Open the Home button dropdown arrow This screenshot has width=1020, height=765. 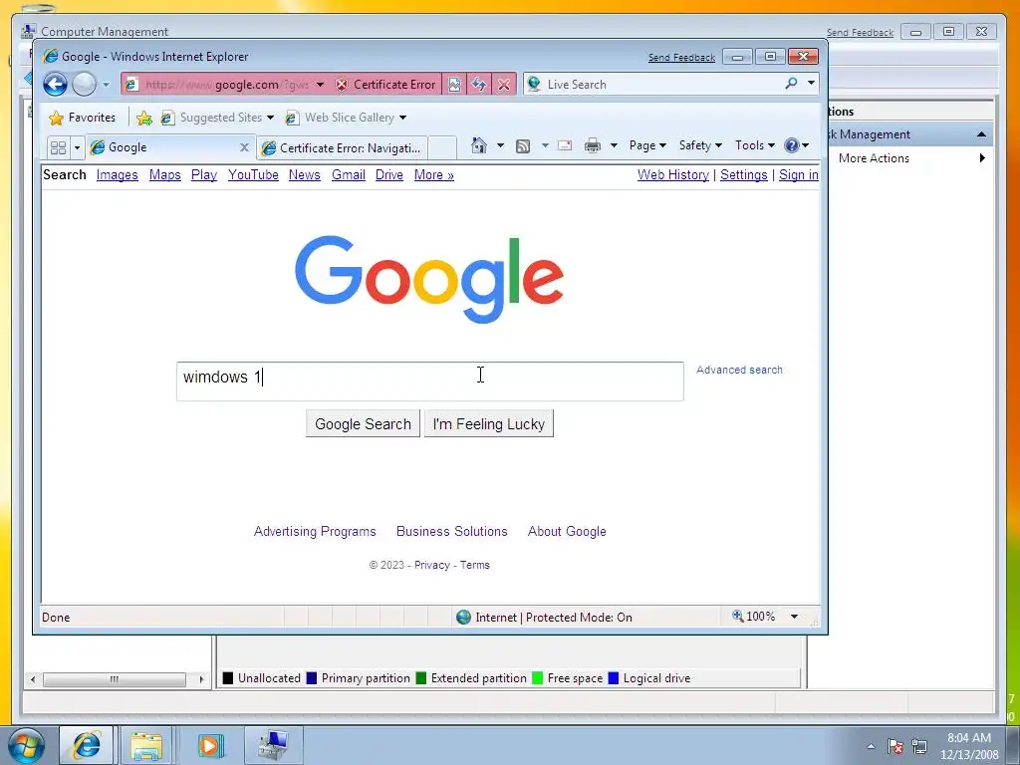tap(500, 145)
